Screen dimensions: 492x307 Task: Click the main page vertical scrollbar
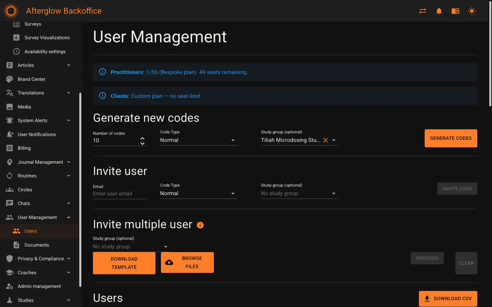tap(490, 55)
